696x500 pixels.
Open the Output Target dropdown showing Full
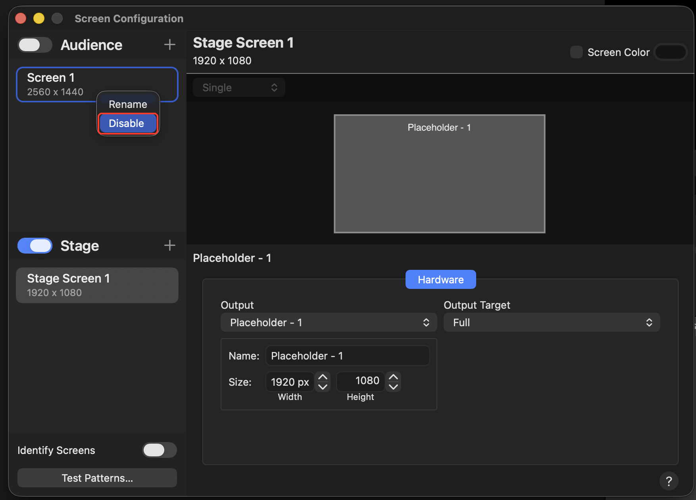pyautogui.click(x=552, y=322)
